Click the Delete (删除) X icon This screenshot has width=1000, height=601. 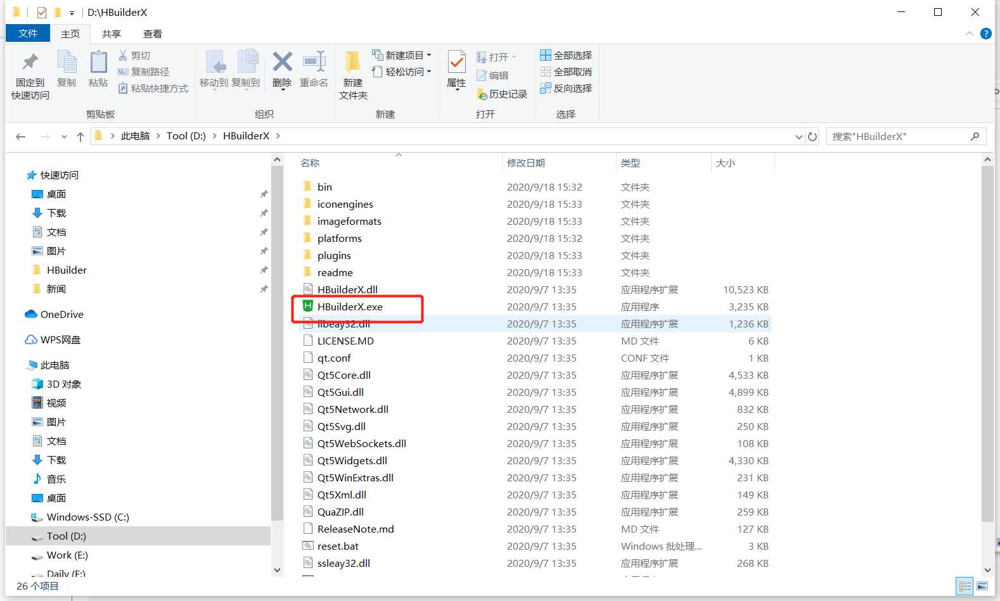pyautogui.click(x=282, y=62)
